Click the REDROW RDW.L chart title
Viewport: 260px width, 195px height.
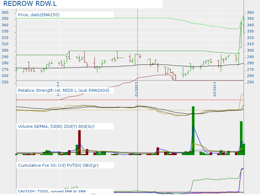point(30,4)
